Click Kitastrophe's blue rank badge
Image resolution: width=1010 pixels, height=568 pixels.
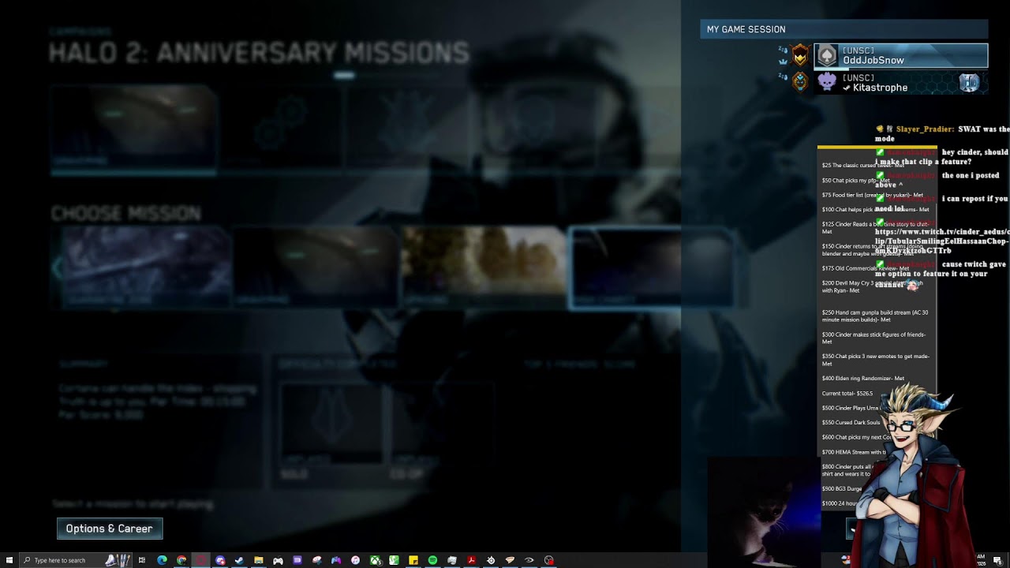(x=800, y=82)
